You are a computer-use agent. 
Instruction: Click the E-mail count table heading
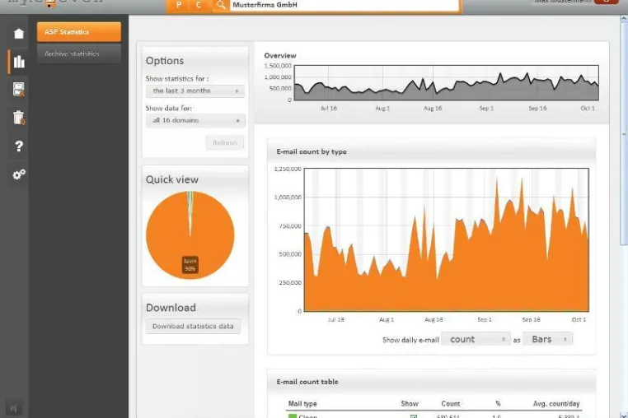(x=307, y=382)
